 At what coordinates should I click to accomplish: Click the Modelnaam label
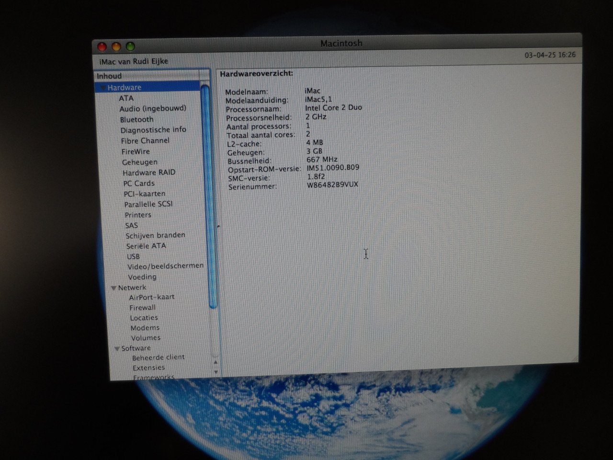pyautogui.click(x=247, y=92)
